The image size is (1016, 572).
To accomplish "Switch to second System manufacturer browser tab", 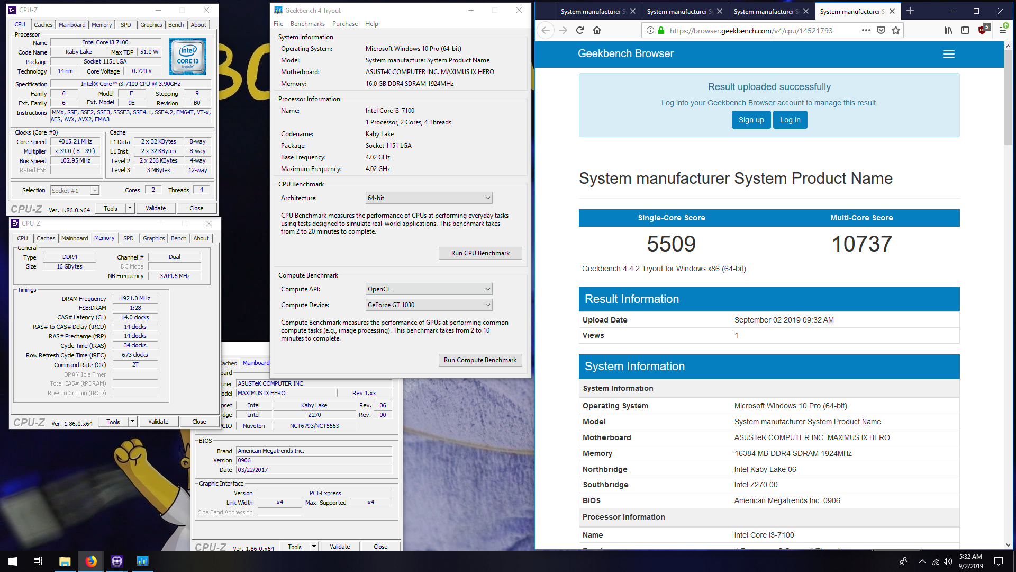I will point(679,11).
